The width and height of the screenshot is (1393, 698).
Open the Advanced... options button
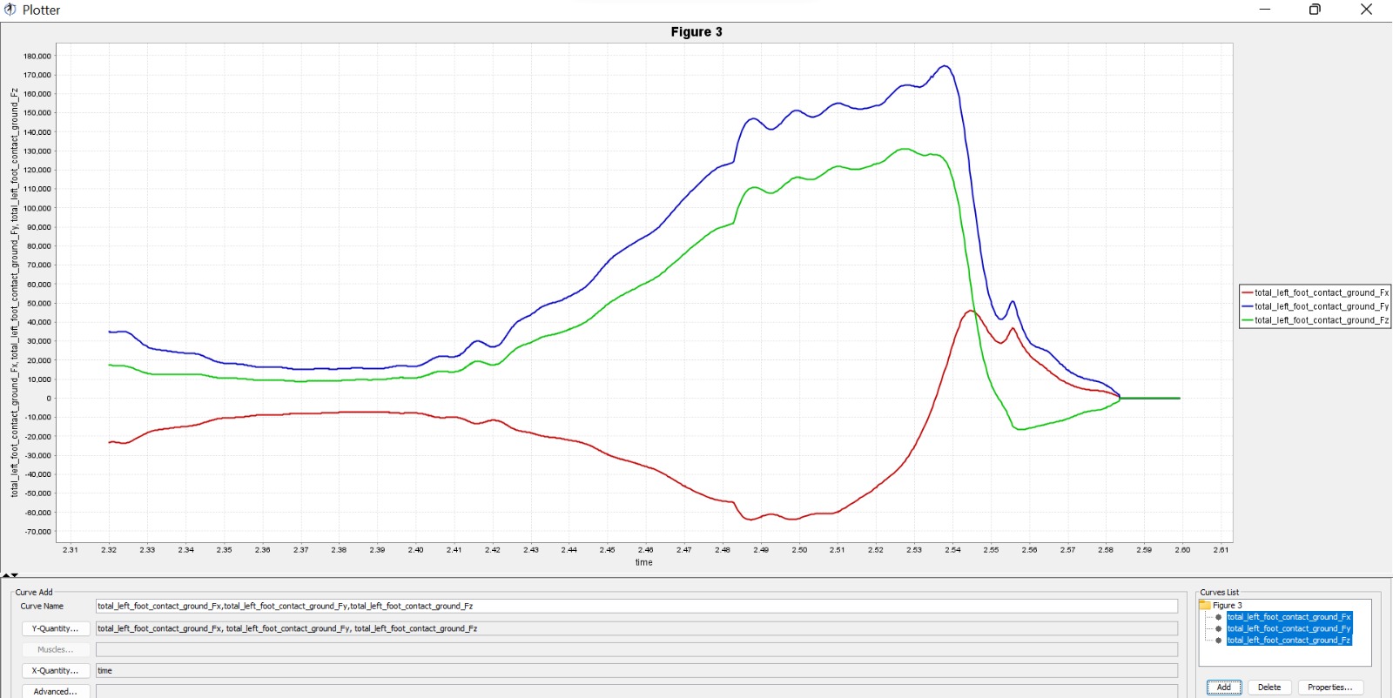pyautogui.click(x=56, y=691)
